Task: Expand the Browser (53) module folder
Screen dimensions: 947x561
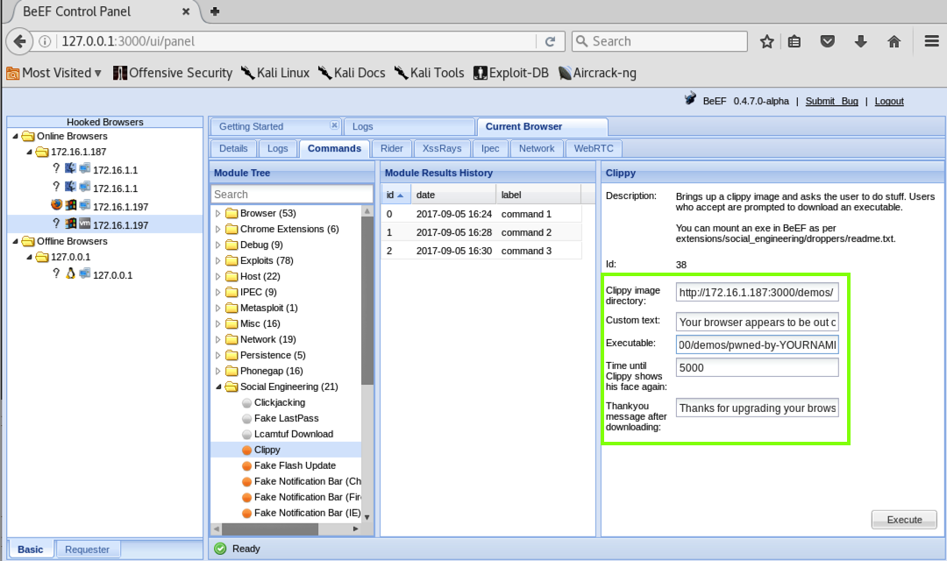Action: pyautogui.click(x=218, y=213)
